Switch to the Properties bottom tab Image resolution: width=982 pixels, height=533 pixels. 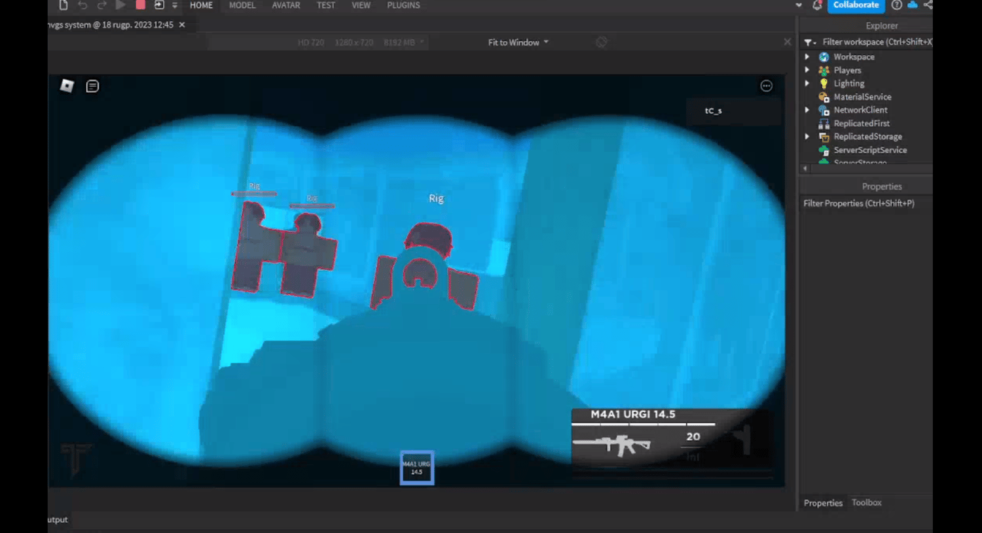823,503
